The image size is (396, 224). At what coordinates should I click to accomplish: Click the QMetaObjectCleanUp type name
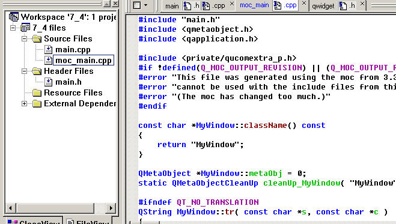tap(215, 183)
